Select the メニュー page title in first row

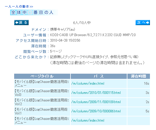pyautogui.click(x=42, y=83)
